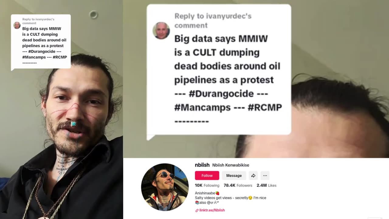Screen dimensions: 389x219
Task: Open the 78.4K Followers list
Action: [x=238, y=185]
